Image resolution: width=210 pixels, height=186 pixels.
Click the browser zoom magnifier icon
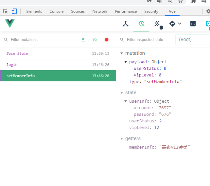pyautogui.click(x=170, y=1)
